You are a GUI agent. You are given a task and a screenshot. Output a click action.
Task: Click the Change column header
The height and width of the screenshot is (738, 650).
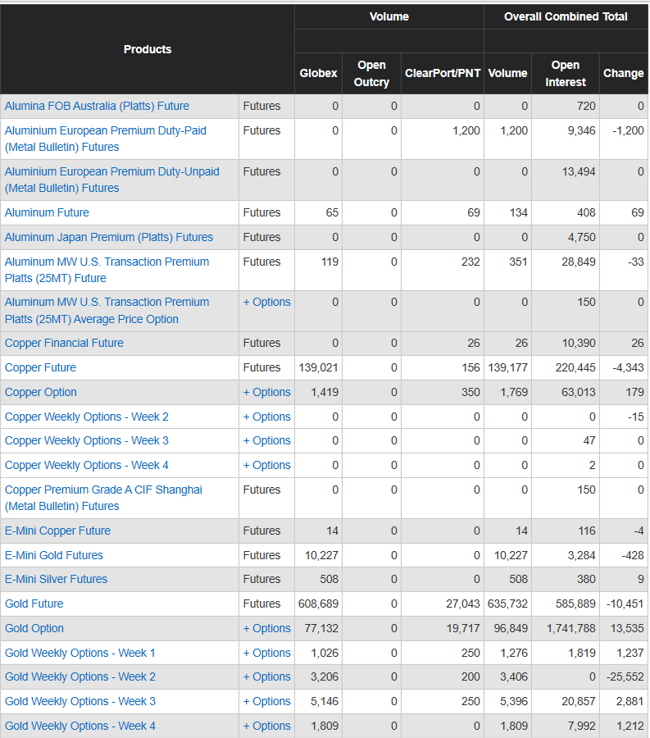tap(623, 74)
